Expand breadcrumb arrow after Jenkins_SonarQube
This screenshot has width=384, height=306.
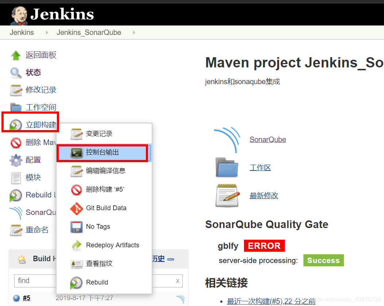(x=134, y=32)
